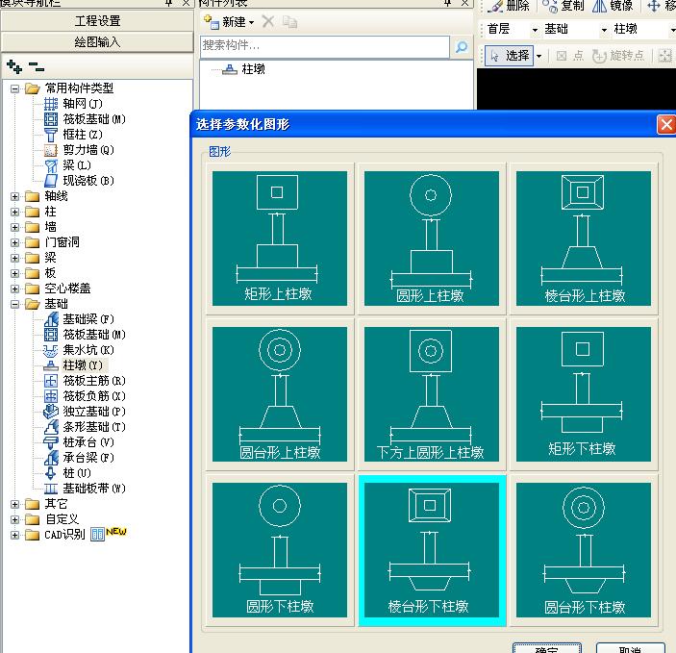Select the 矩形下柱墩 shape thumbnail
Screen dimensions: 676x653
pyautogui.click(x=584, y=393)
